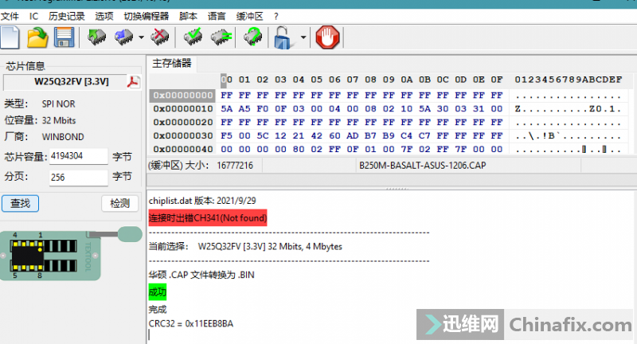This screenshot has width=637, height=344.
Task: Select the 主存储器 tab
Action: [171, 64]
